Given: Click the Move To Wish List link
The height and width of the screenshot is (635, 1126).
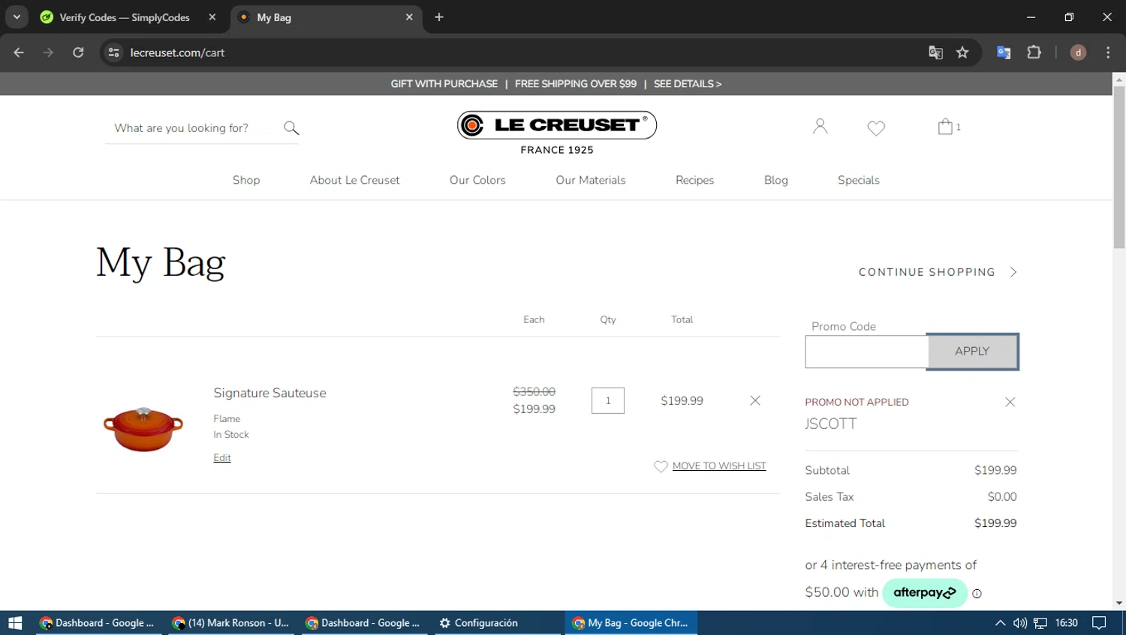Looking at the screenshot, I should coord(719,466).
